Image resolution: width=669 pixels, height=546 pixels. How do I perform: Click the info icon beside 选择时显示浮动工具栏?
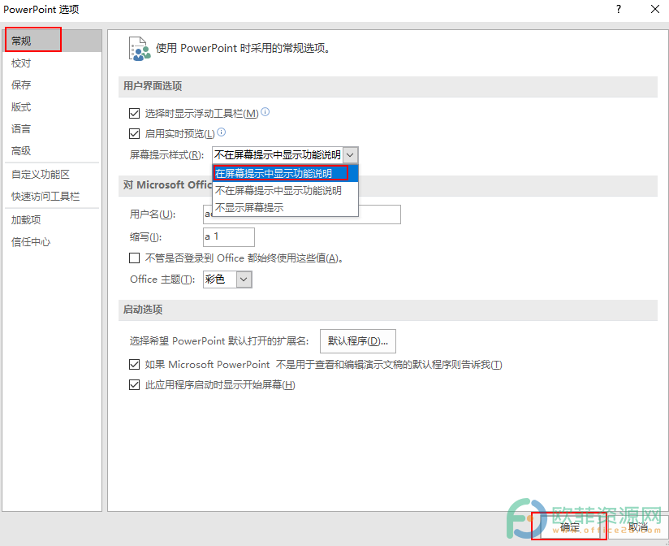(x=265, y=112)
